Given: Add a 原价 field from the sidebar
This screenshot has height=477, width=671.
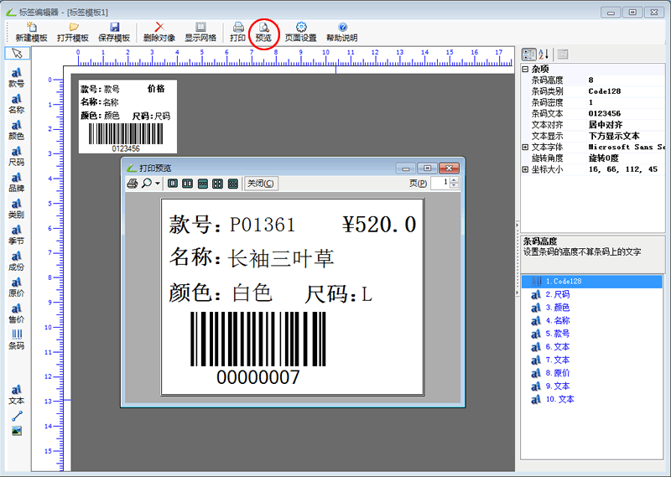Looking at the screenshot, I should click(x=16, y=288).
